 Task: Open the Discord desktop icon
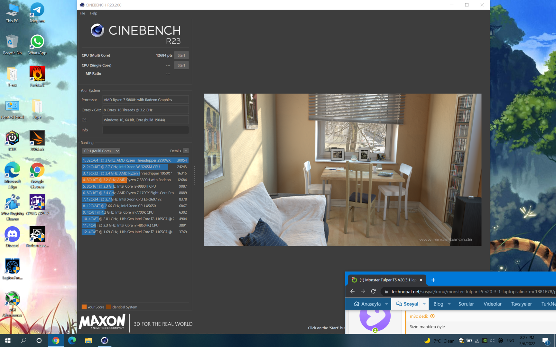[x=12, y=237]
